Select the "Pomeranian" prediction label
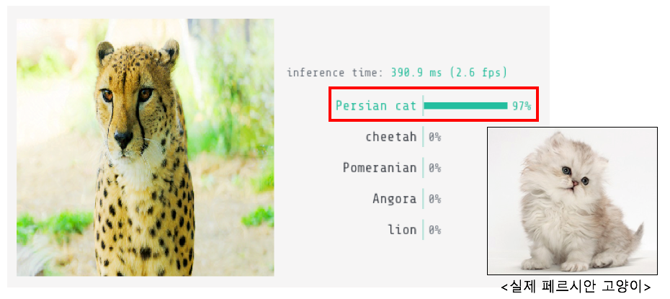The width and height of the screenshot is (670, 299). tap(380, 168)
